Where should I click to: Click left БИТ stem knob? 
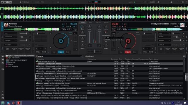click(83, 38)
